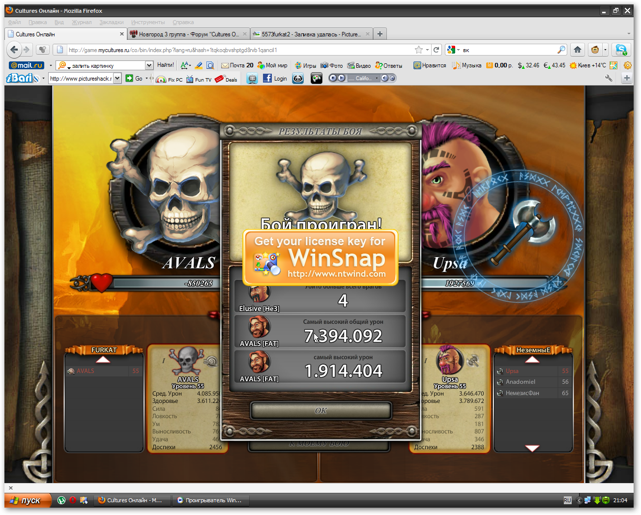Select Anadomiel in НеземныЕ list
The width and height of the screenshot is (641, 515).
pos(533,382)
